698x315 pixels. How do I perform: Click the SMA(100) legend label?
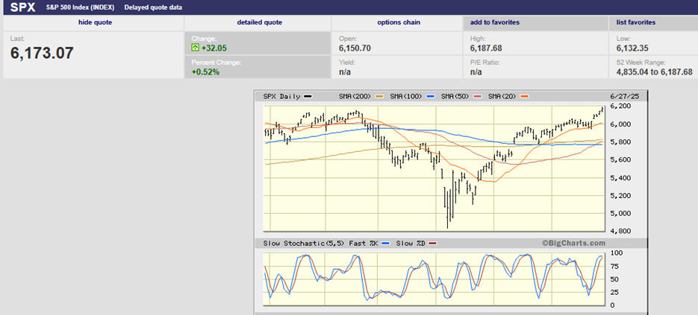pos(405,96)
